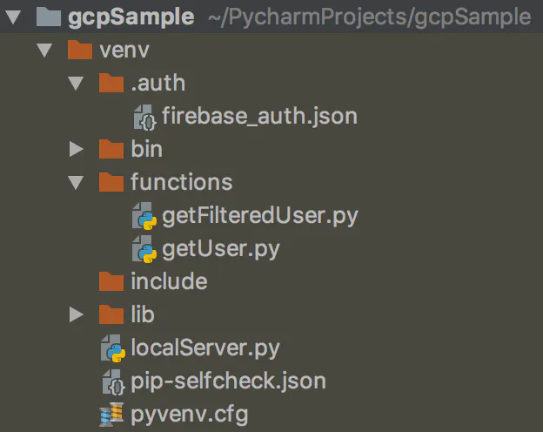543x432 pixels.
Task: Select pip-selfcheck.json file name
Action: 228,381
